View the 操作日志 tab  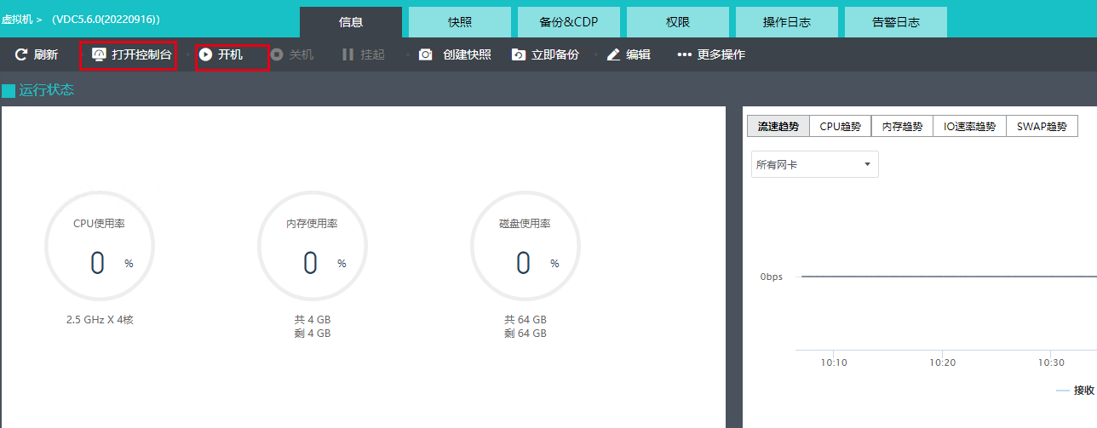pos(787,22)
